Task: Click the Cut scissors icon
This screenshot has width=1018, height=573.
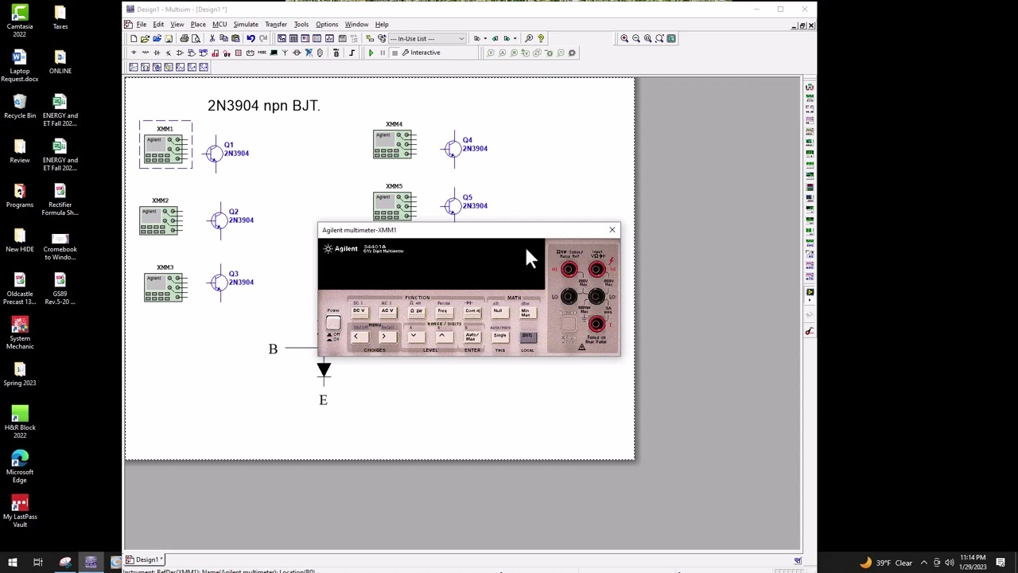Action: pos(212,38)
